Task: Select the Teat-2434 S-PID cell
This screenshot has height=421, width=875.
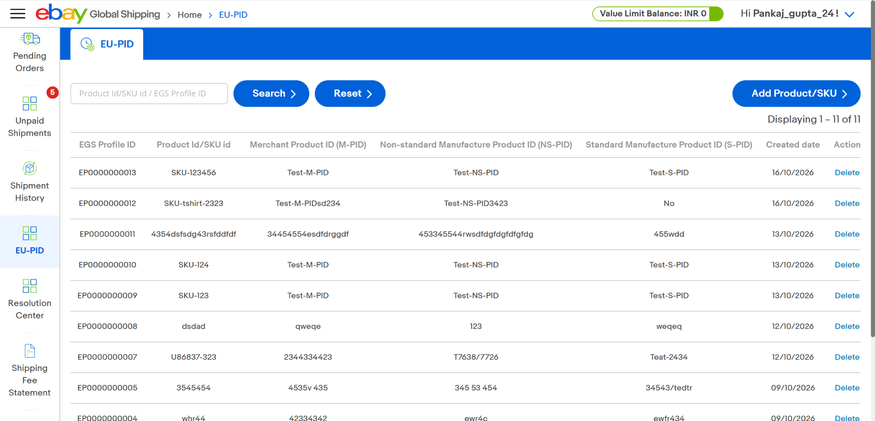Action: [x=669, y=357]
